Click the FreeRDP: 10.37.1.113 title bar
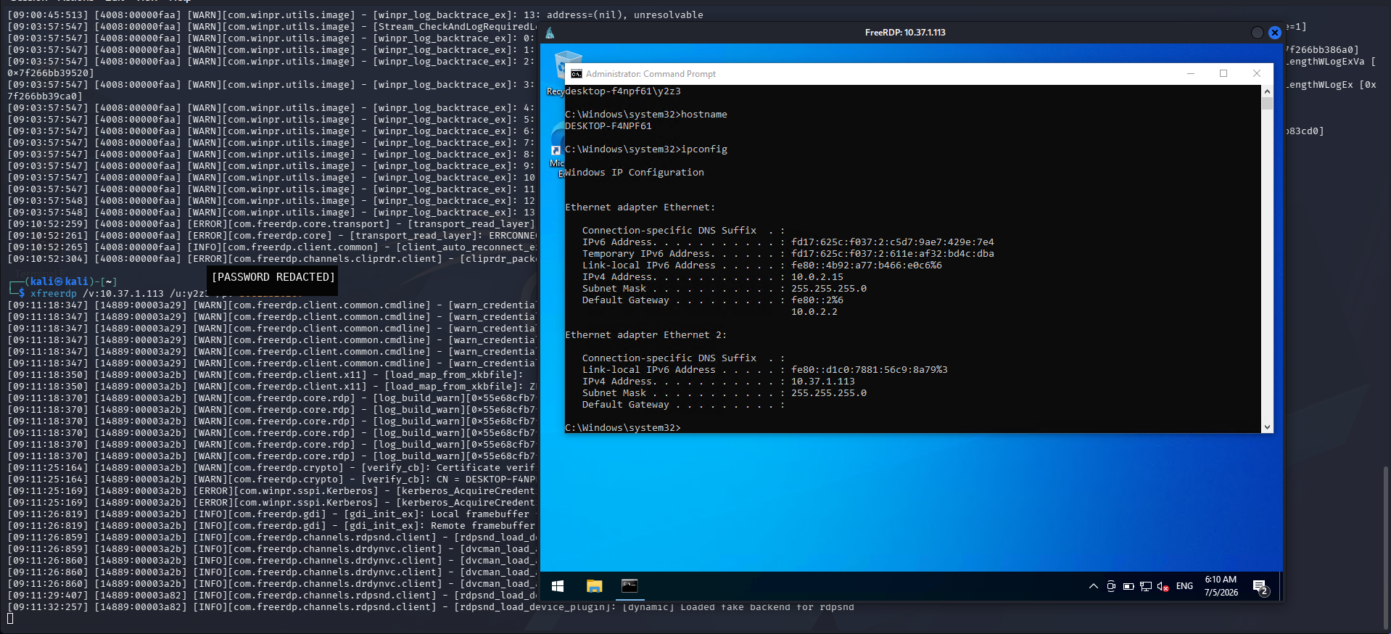 click(x=905, y=33)
